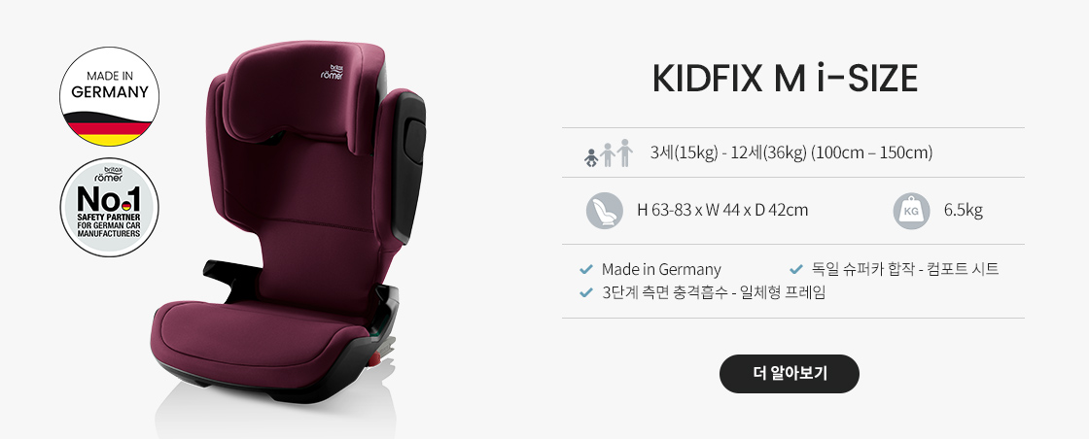The image size is (1089, 439).
Task: Click the checkmark beside 독일 슈퍼카 합작
Action: [796, 269]
